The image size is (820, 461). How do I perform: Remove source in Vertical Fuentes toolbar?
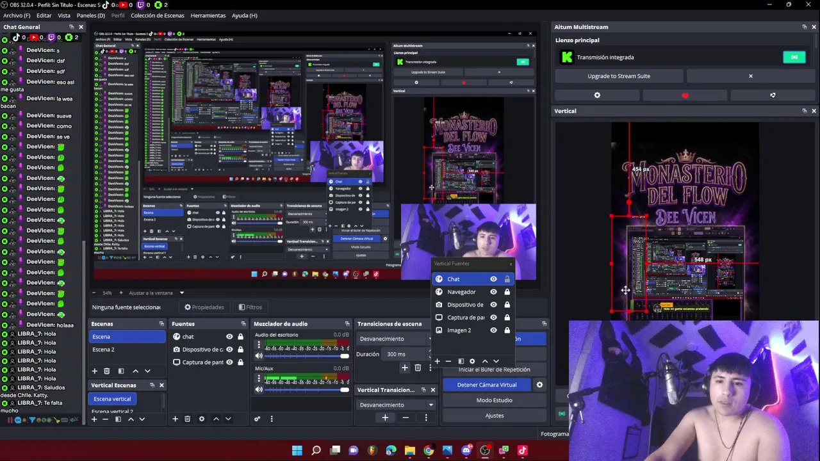(x=448, y=361)
